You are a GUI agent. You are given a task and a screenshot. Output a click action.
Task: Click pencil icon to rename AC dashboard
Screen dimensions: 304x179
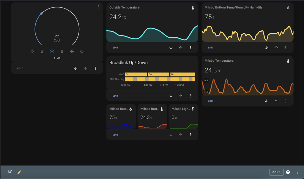point(19,172)
